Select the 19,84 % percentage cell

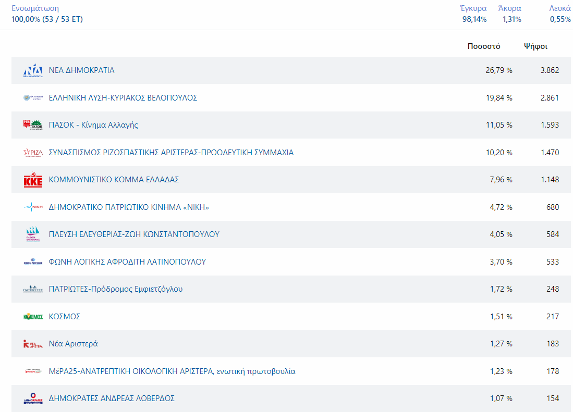[x=499, y=98]
